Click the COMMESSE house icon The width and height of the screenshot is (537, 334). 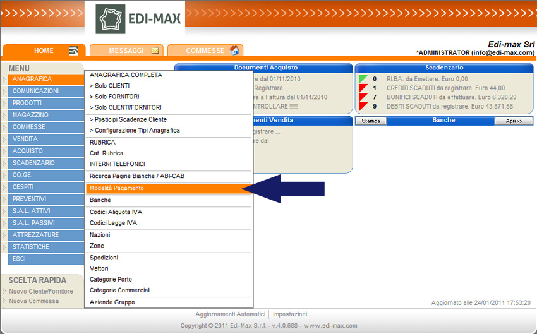coord(234,51)
